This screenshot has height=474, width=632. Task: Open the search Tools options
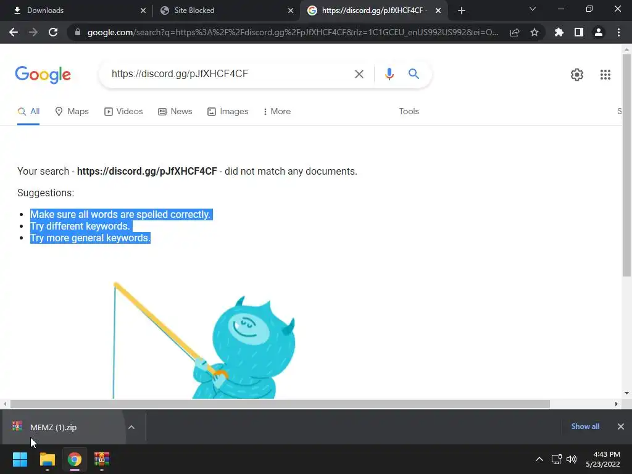point(409,112)
